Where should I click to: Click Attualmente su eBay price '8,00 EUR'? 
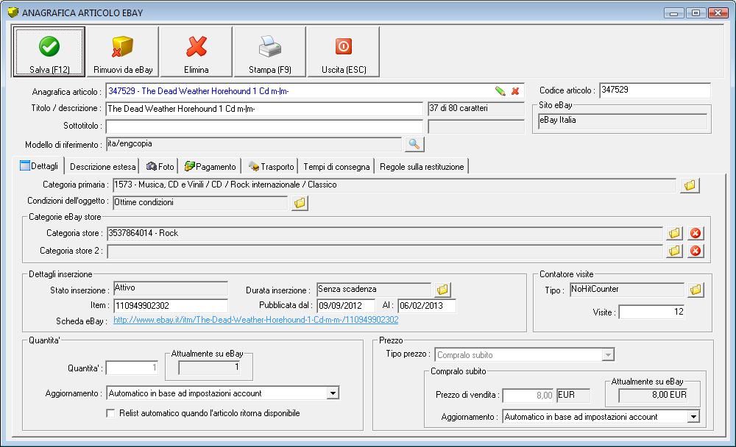(x=653, y=396)
